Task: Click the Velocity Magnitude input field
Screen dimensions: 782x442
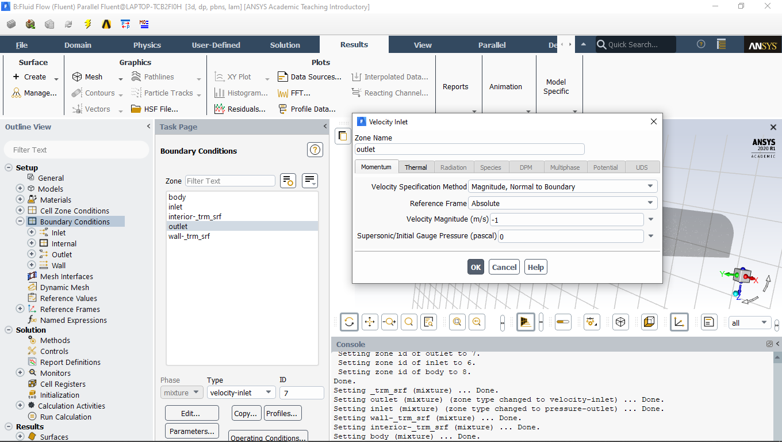Action: click(566, 220)
